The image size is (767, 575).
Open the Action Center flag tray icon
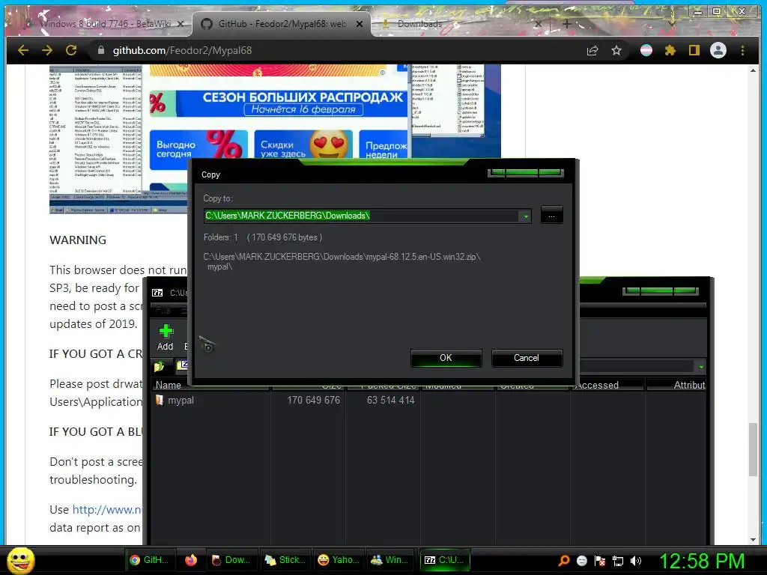[600, 561]
